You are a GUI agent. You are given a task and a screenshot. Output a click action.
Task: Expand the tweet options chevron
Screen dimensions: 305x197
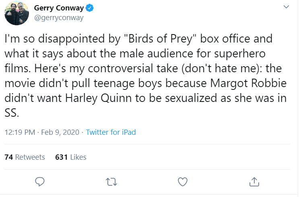tap(286, 7)
